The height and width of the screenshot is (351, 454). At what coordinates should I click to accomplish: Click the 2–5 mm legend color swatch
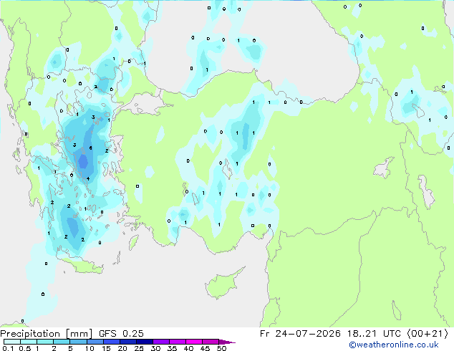(x=62, y=342)
